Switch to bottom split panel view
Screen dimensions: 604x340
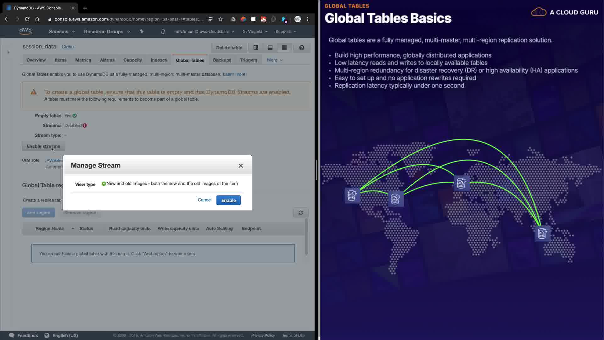270,48
